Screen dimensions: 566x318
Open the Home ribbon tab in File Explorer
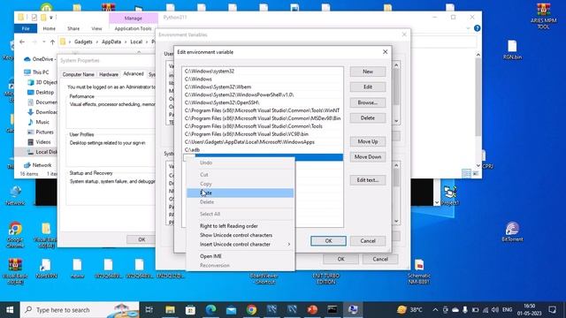[50, 28]
